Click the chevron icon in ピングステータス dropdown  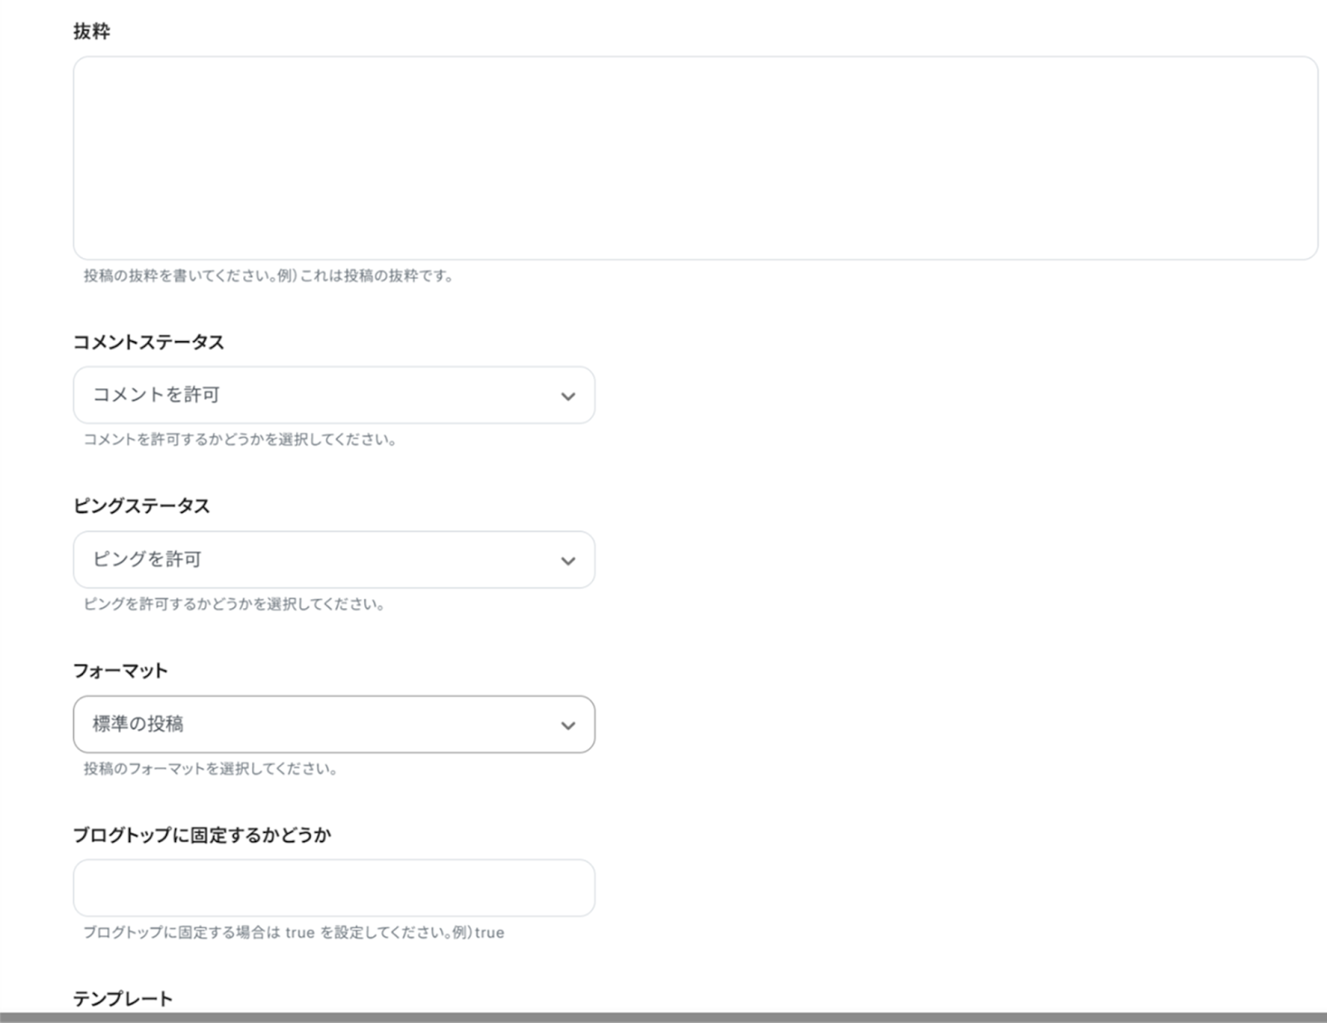pyautogui.click(x=568, y=561)
